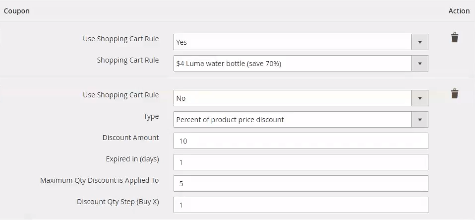
Task: Expand the Type dropdown showing Percent of product price discount
Action: (300, 120)
